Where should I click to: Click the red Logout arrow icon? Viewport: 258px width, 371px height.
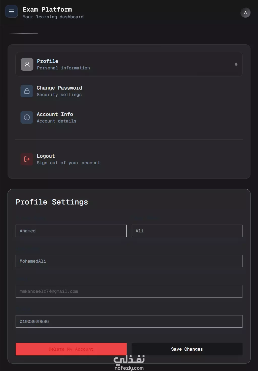[x=27, y=159]
